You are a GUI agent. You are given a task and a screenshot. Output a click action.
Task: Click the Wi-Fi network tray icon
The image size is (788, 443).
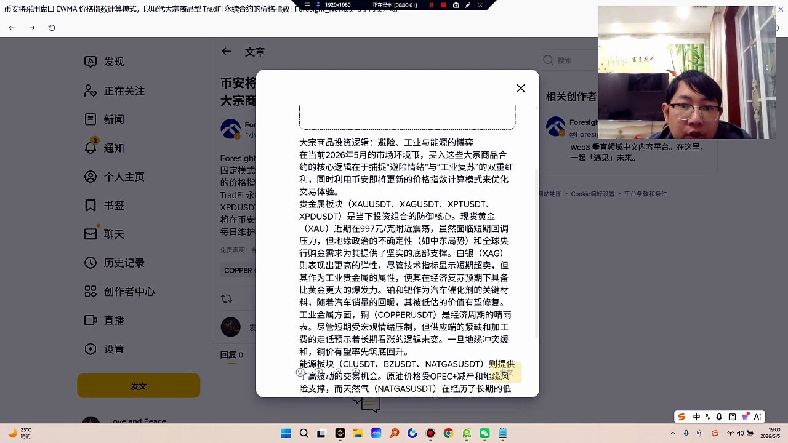click(730, 433)
